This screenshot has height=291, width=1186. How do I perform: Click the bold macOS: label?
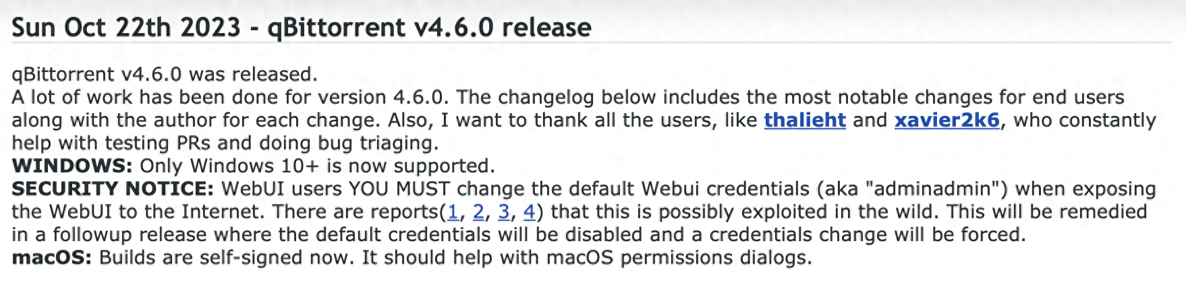(51, 258)
